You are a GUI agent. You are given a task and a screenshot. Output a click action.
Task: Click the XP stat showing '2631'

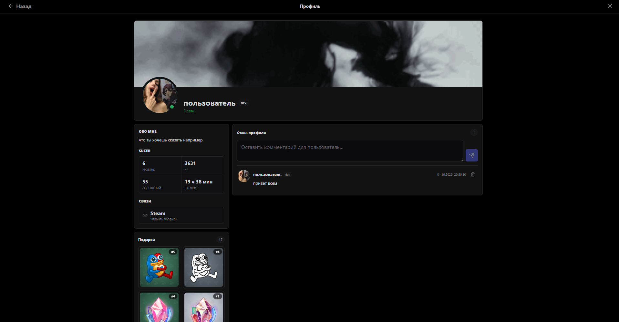[202, 166]
